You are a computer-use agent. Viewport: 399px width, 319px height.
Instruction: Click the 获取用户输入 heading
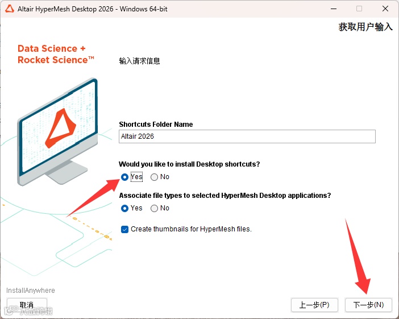(x=365, y=27)
